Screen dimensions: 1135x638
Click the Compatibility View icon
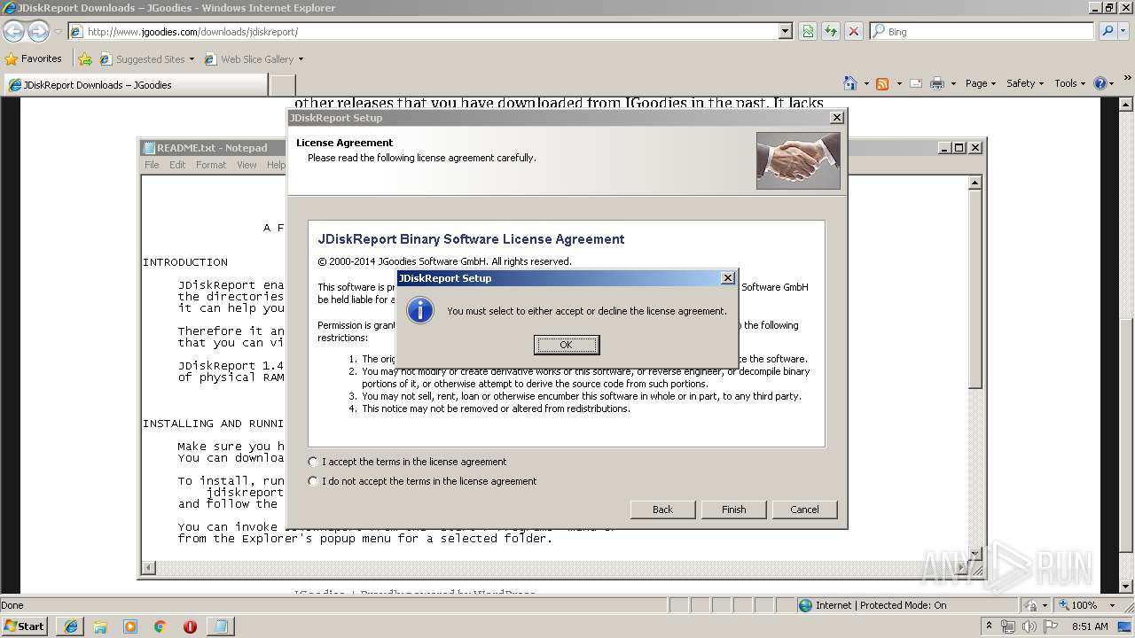808,31
